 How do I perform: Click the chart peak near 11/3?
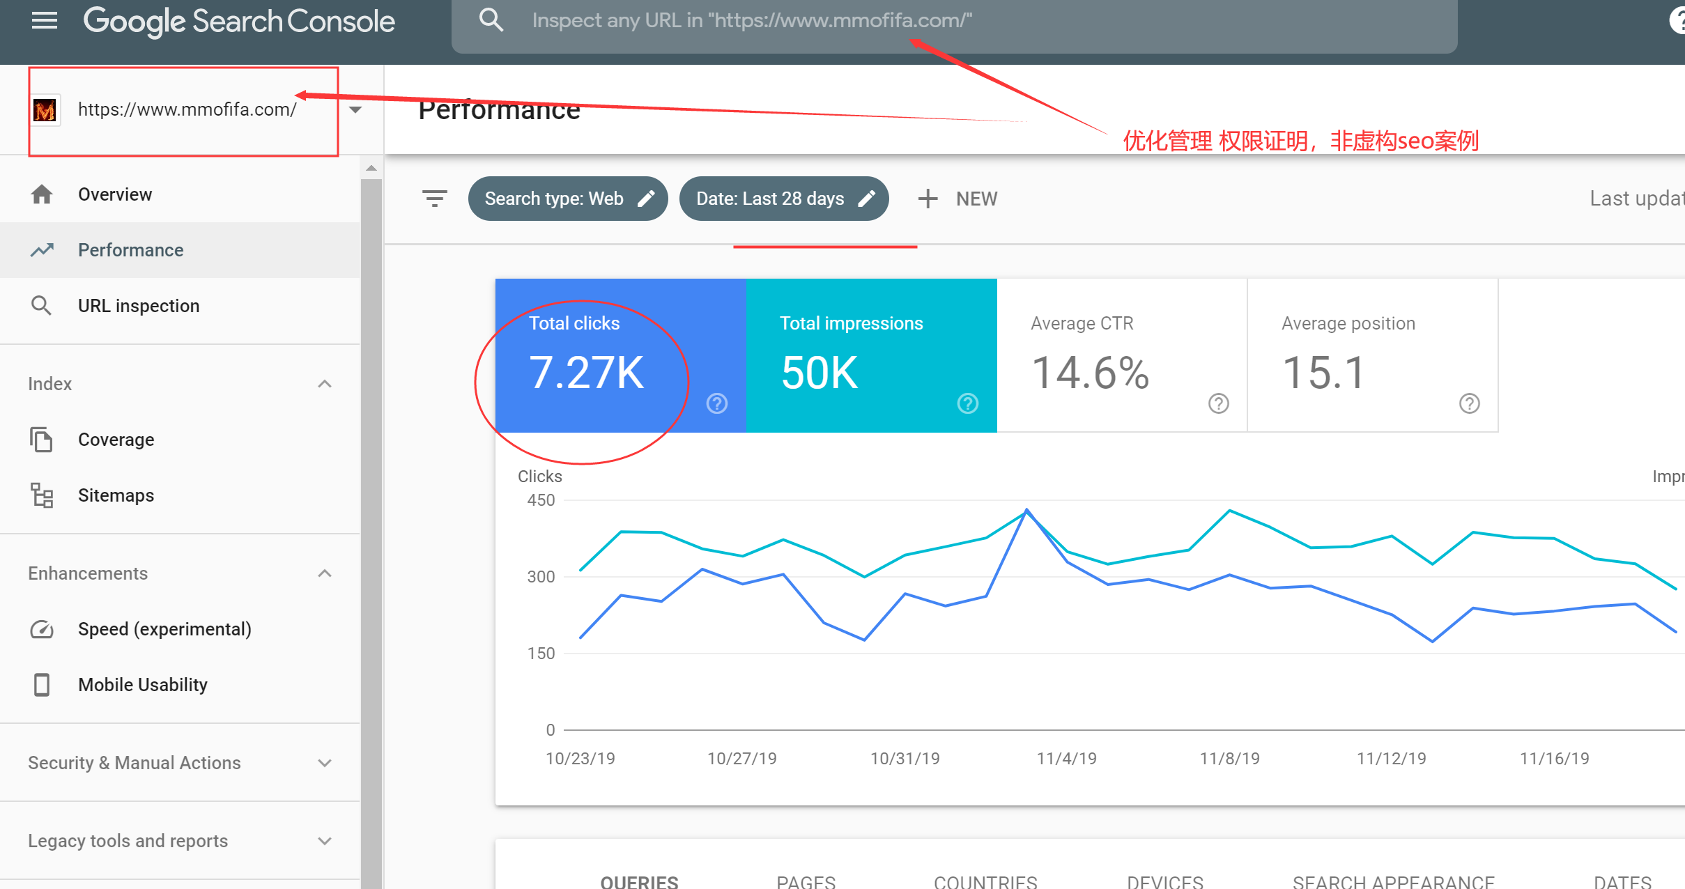1026,510
